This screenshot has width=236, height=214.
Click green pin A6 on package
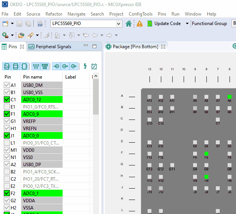[230, 97]
